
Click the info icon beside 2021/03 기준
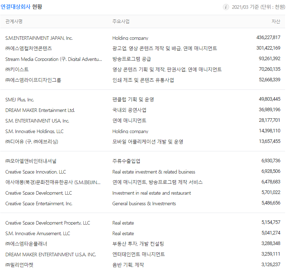226,7
